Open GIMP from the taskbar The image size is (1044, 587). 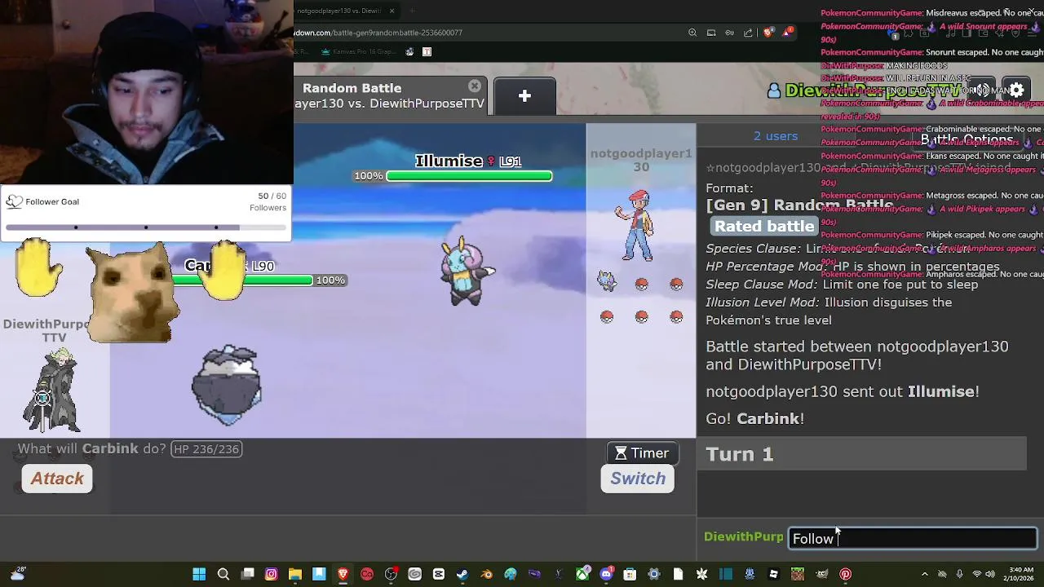click(821, 575)
